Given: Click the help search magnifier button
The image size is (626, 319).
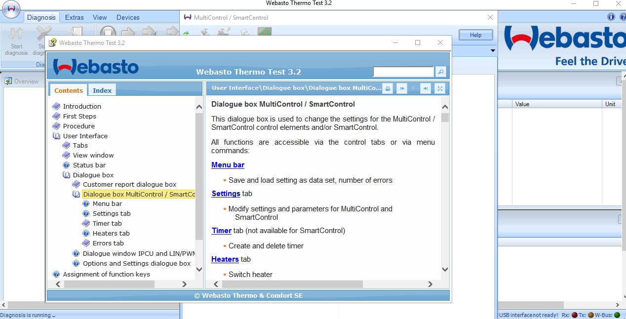Looking at the screenshot, I should pyautogui.click(x=441, y=72).
